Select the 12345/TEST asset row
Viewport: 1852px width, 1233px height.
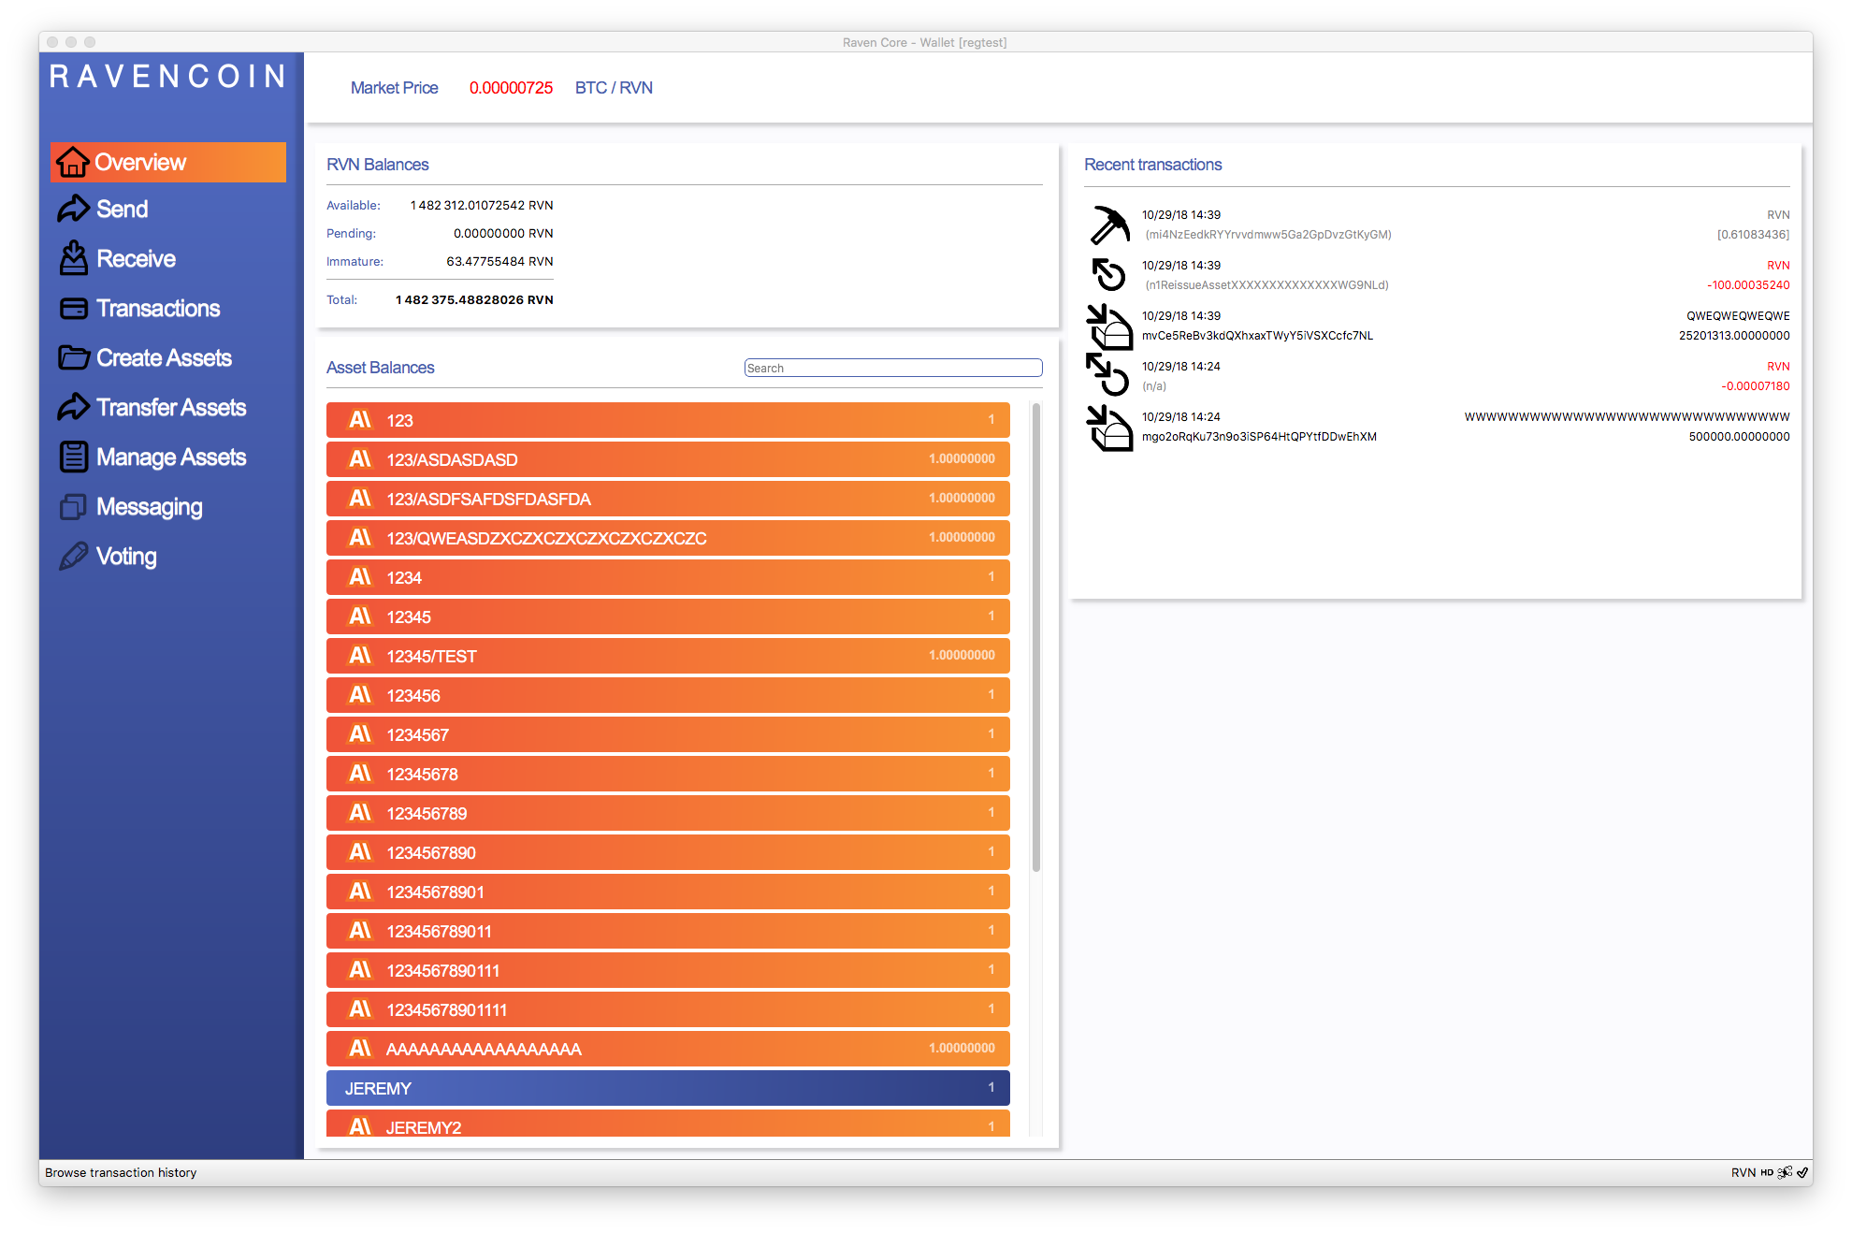pyautogui.click(x=668, y=656)
